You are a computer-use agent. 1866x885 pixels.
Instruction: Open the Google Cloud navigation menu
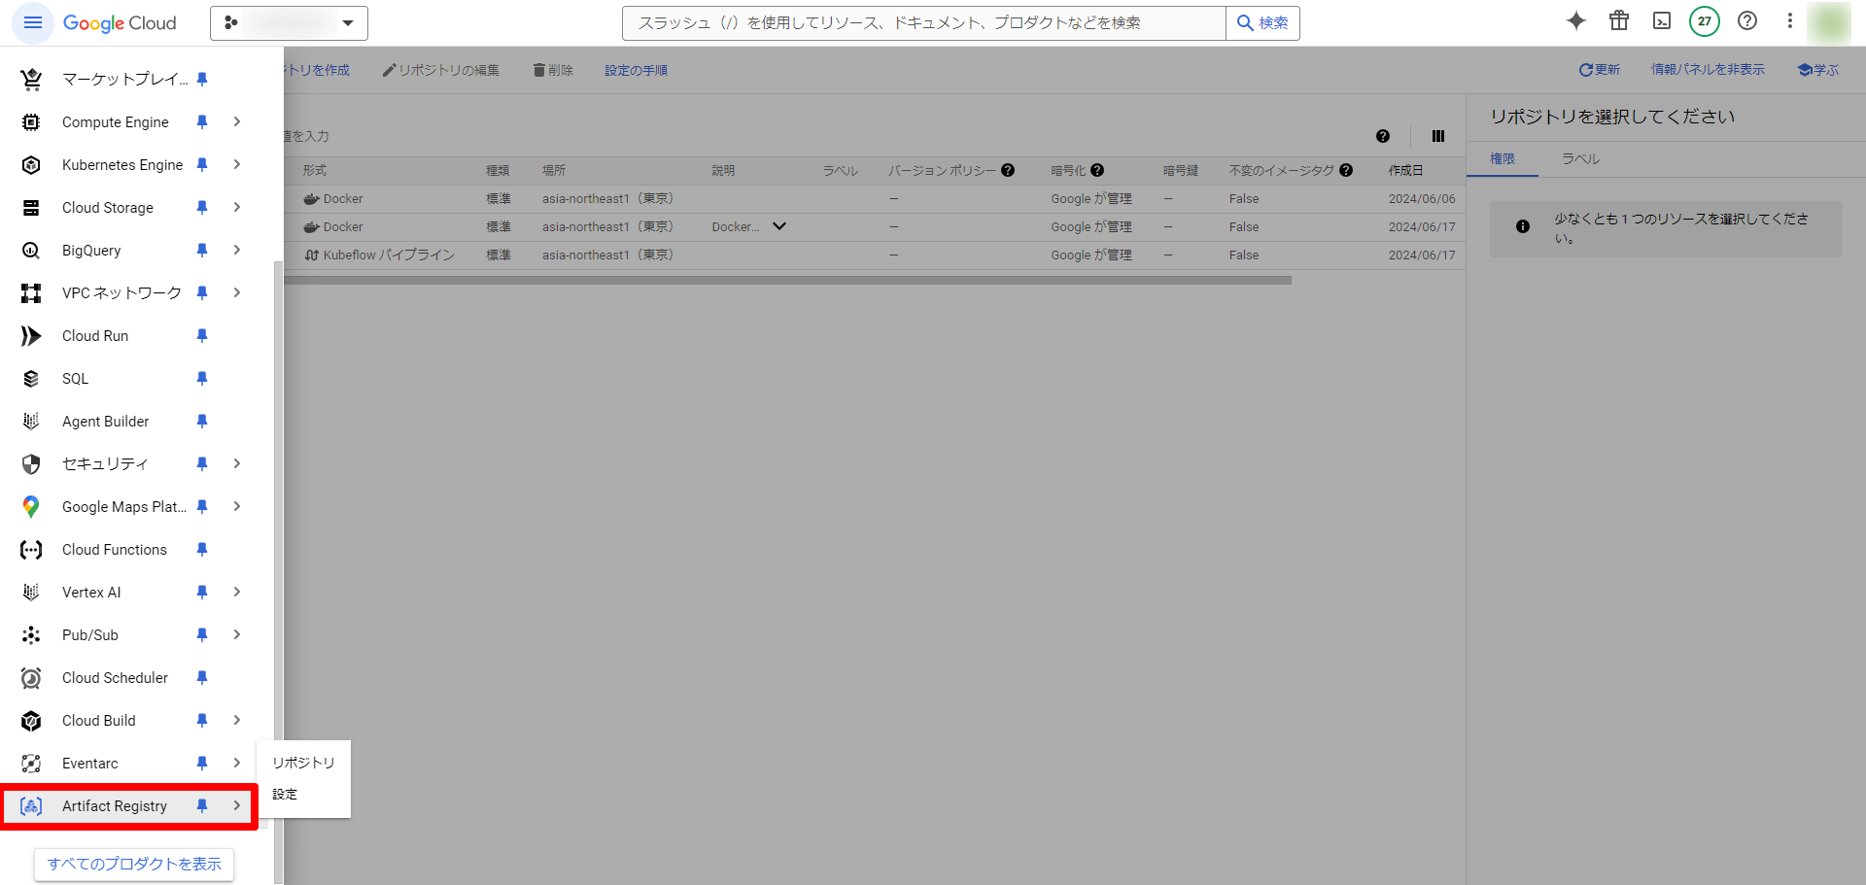[x=32, y=22]
